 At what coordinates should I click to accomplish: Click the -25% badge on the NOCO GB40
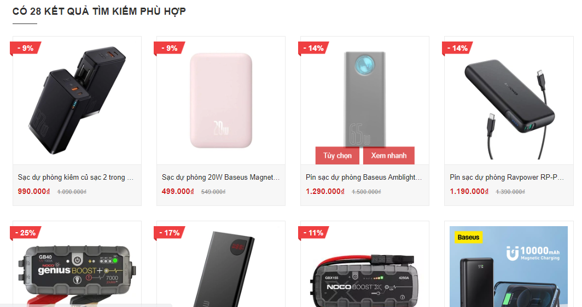[25, 233]
